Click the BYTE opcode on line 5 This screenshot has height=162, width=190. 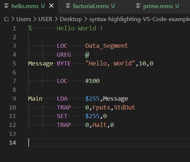coord(64,64)
